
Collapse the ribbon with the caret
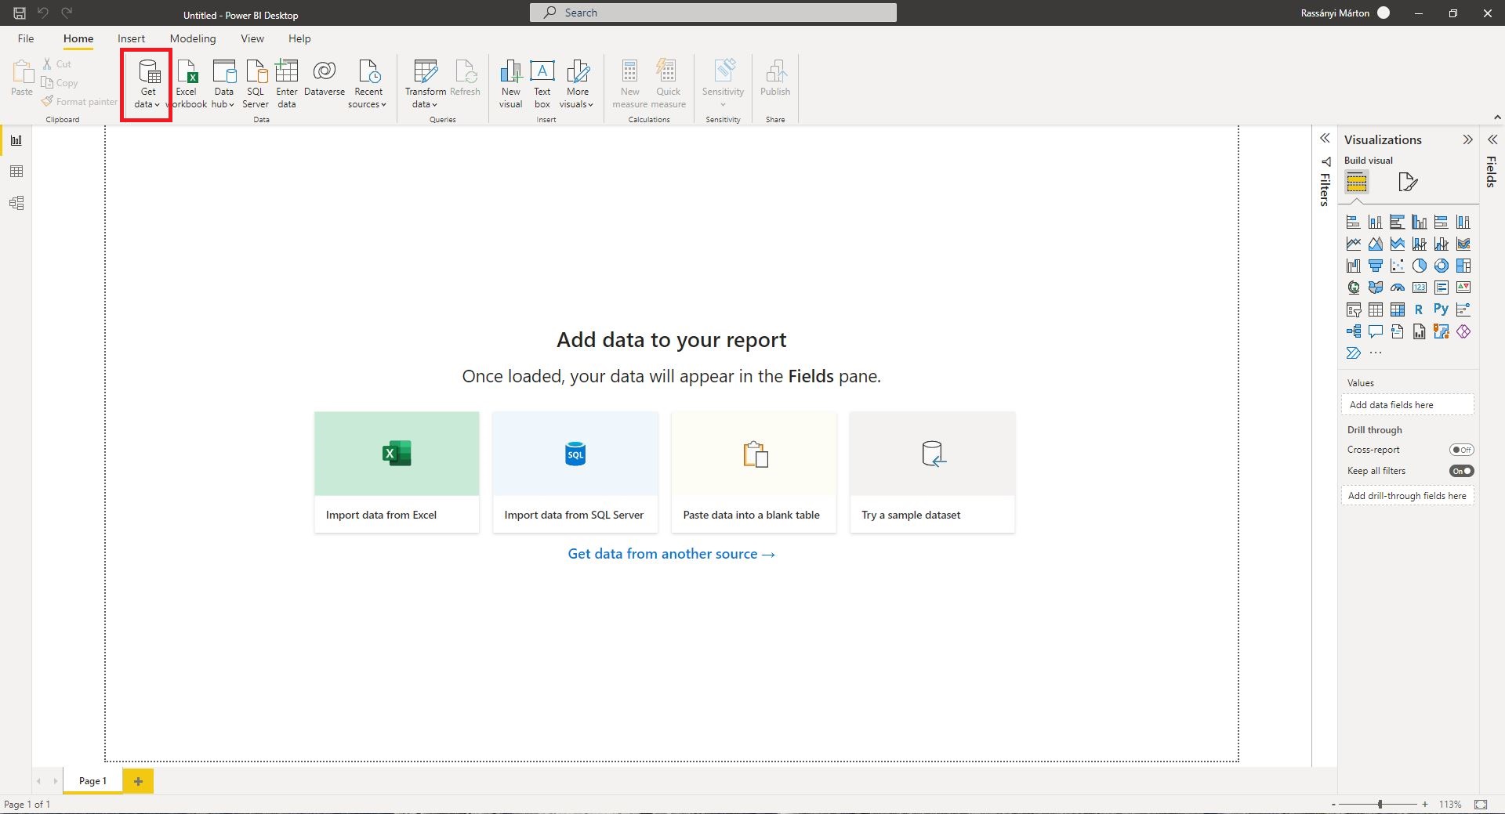tap(1497, 118)
